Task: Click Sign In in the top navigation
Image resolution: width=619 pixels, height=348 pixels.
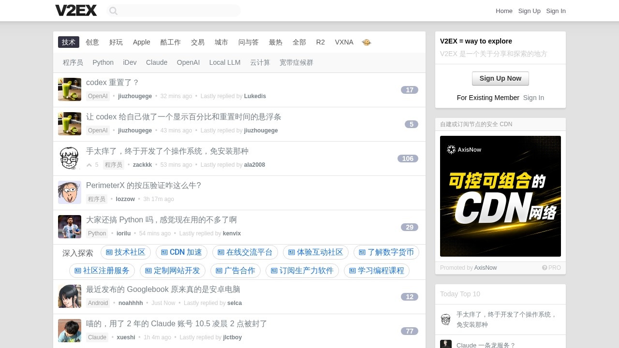Action: [556, 11]
